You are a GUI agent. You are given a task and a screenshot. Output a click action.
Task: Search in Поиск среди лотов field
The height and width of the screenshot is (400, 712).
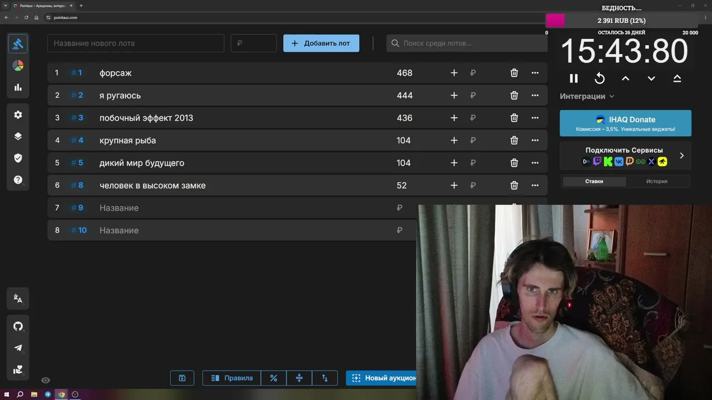tap(467, 43)
